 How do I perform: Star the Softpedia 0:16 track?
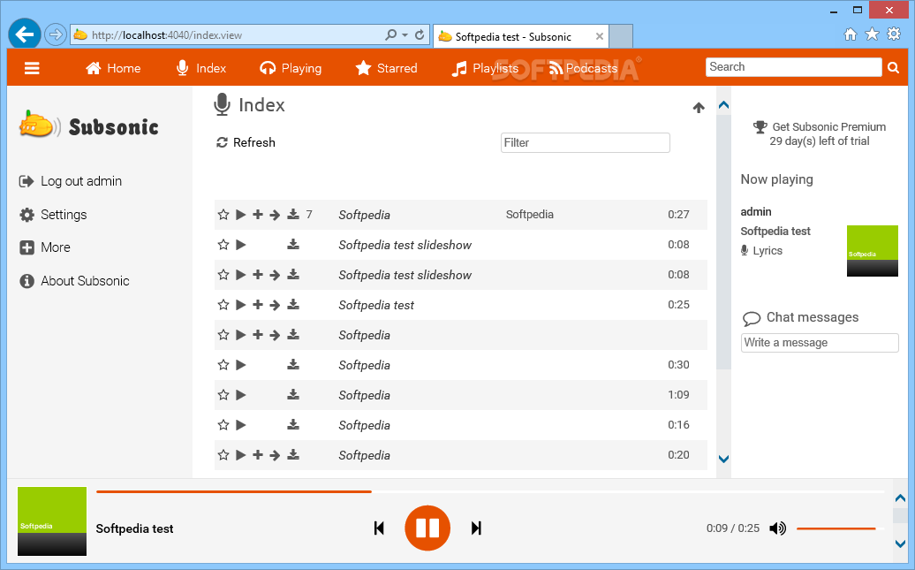coord(223,425)
